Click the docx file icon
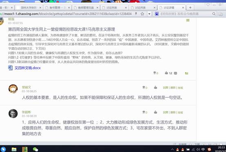Screen dimensions: 226x152 pyautogui.click(x=10, y=68)
